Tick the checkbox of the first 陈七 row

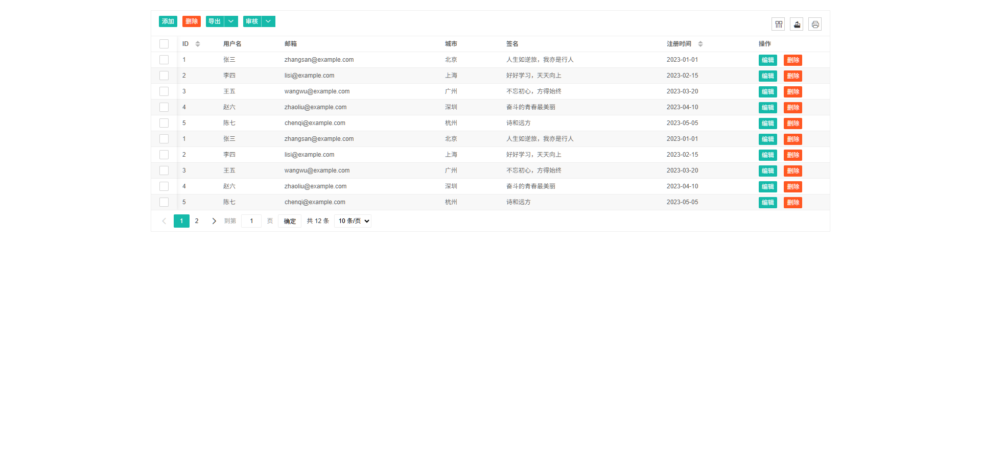[x=164, y=123]
